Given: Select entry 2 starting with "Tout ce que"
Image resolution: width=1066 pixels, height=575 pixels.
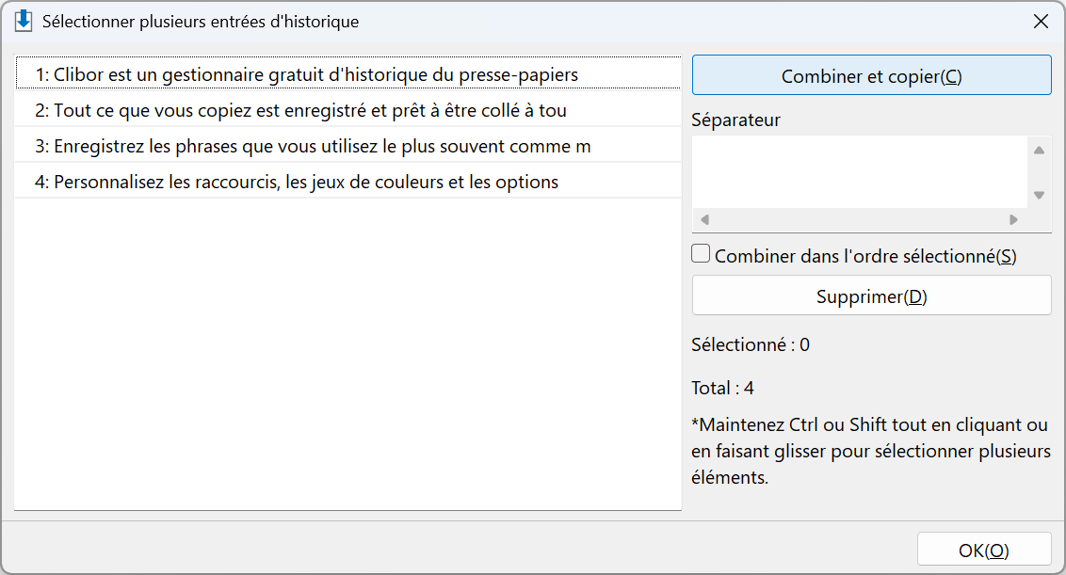Looking at the screenshot, I should [348, 109].
